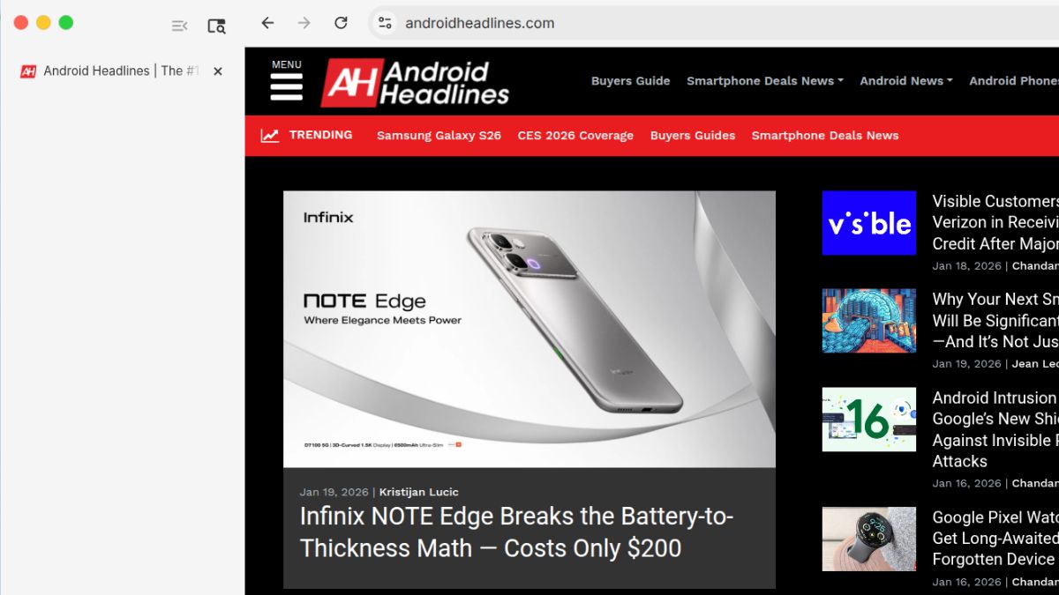Close the Android Headlines tab
1059x595 pixels.
218,71
